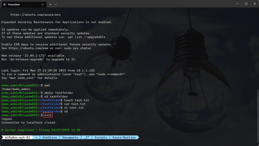Screen dimensions: 259x146
Task: Expand the new tab profile dropdown
Action: click(56, 4)
